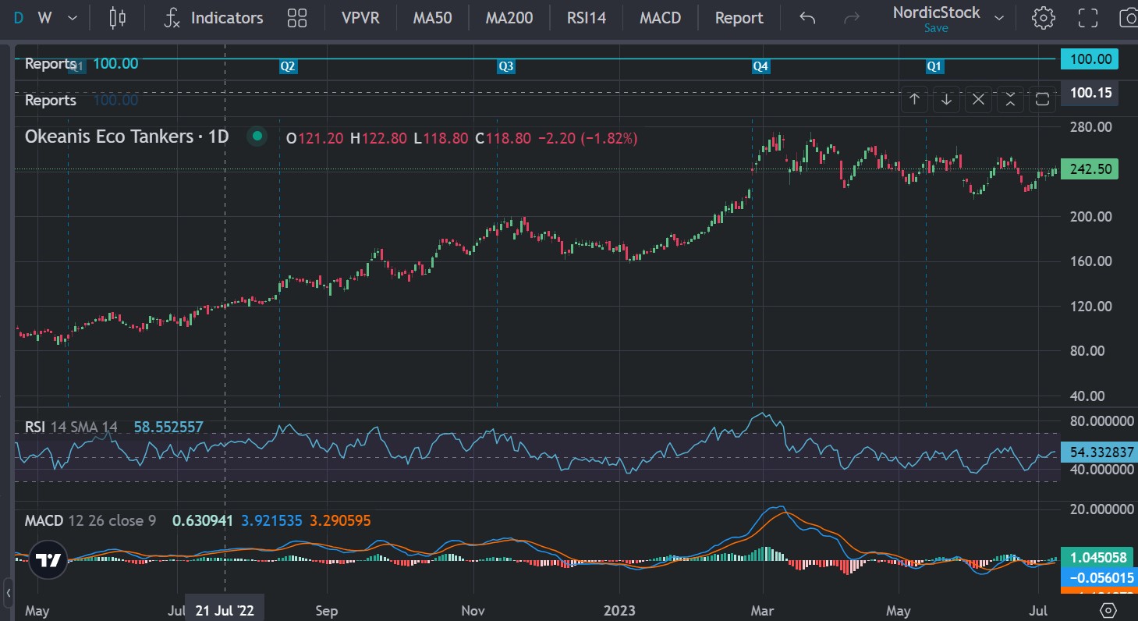The image size is (1138, 621).
Task: Maximize the Reports pane
Action: [x=1042, y=99]
